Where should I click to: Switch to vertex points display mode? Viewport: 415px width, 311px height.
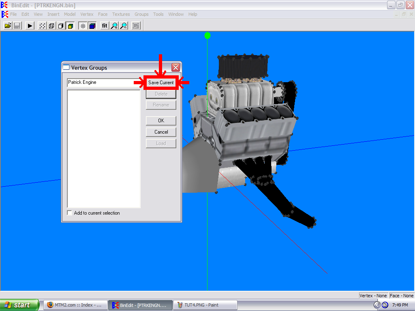pos(42,26)
